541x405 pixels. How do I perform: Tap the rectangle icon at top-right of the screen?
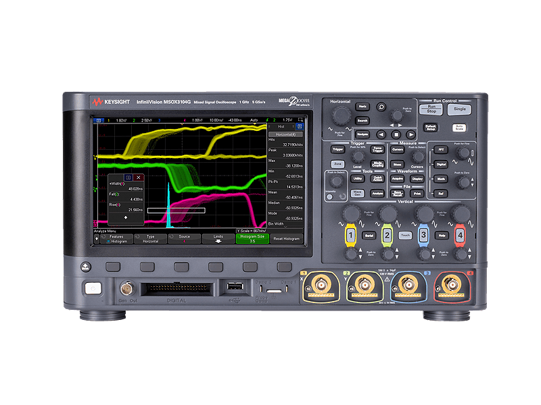[x=300, y=120]
